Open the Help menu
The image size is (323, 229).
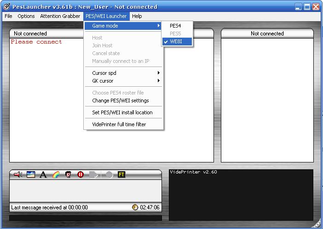click(x=137, y=16)
